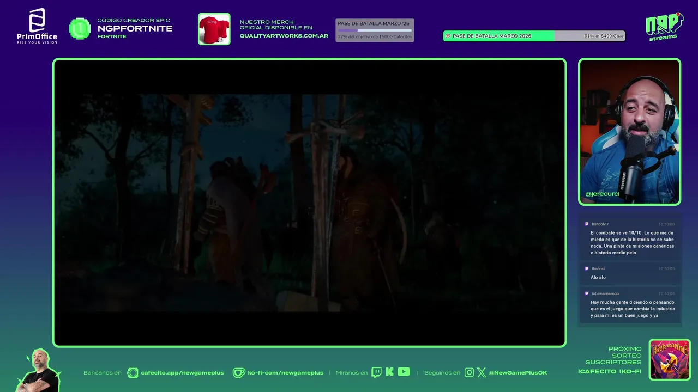Click the Cafecito cup icon
This screenshot has height=392, width=698.
[133, 373]
